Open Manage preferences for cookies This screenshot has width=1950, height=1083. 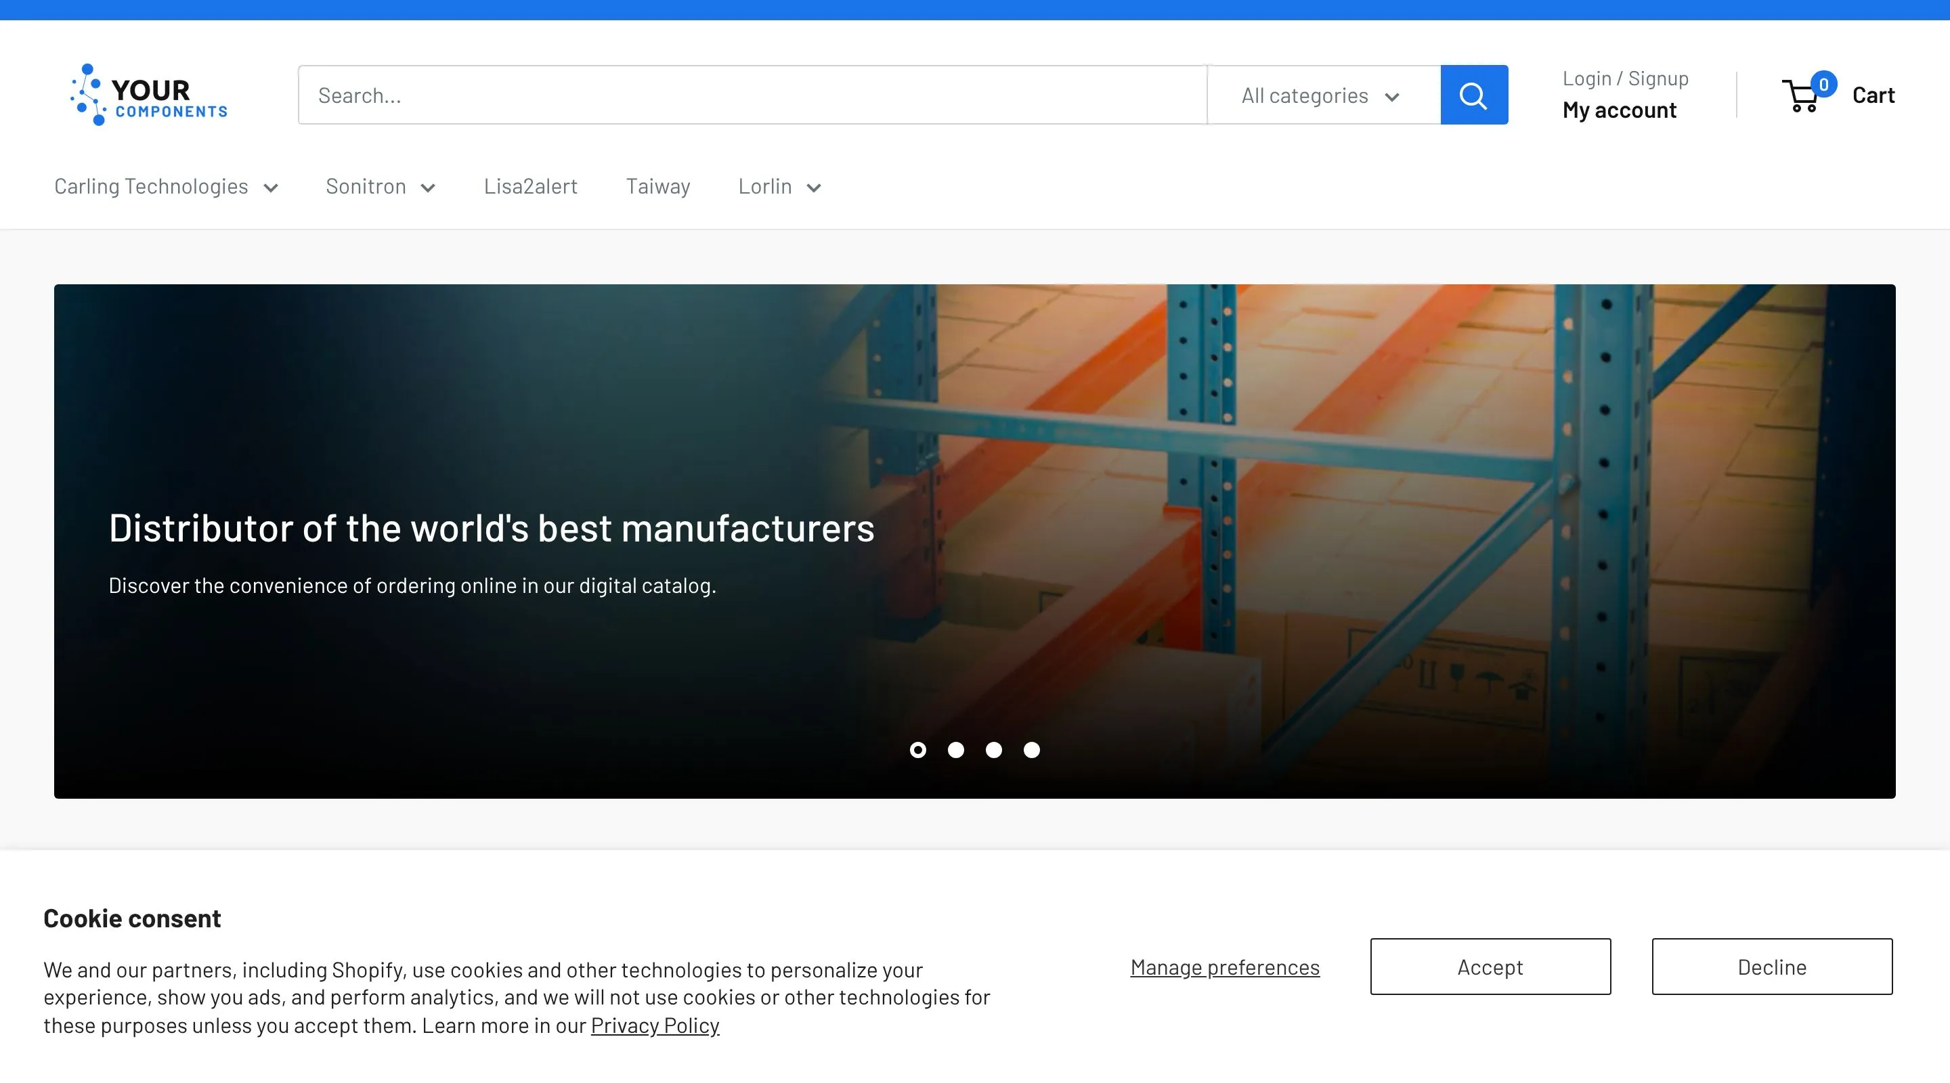click(x=1224, y=967)
